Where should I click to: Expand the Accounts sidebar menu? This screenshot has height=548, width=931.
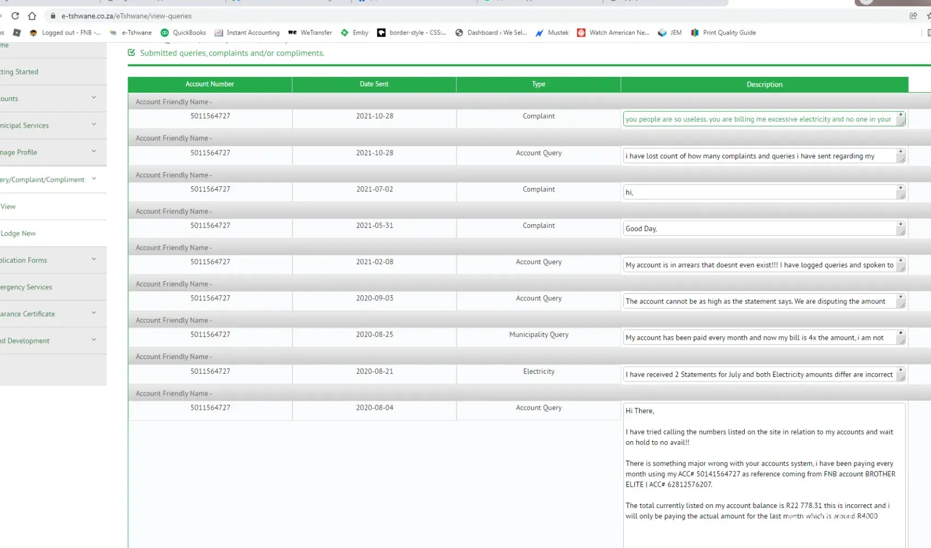pos(49,99)
